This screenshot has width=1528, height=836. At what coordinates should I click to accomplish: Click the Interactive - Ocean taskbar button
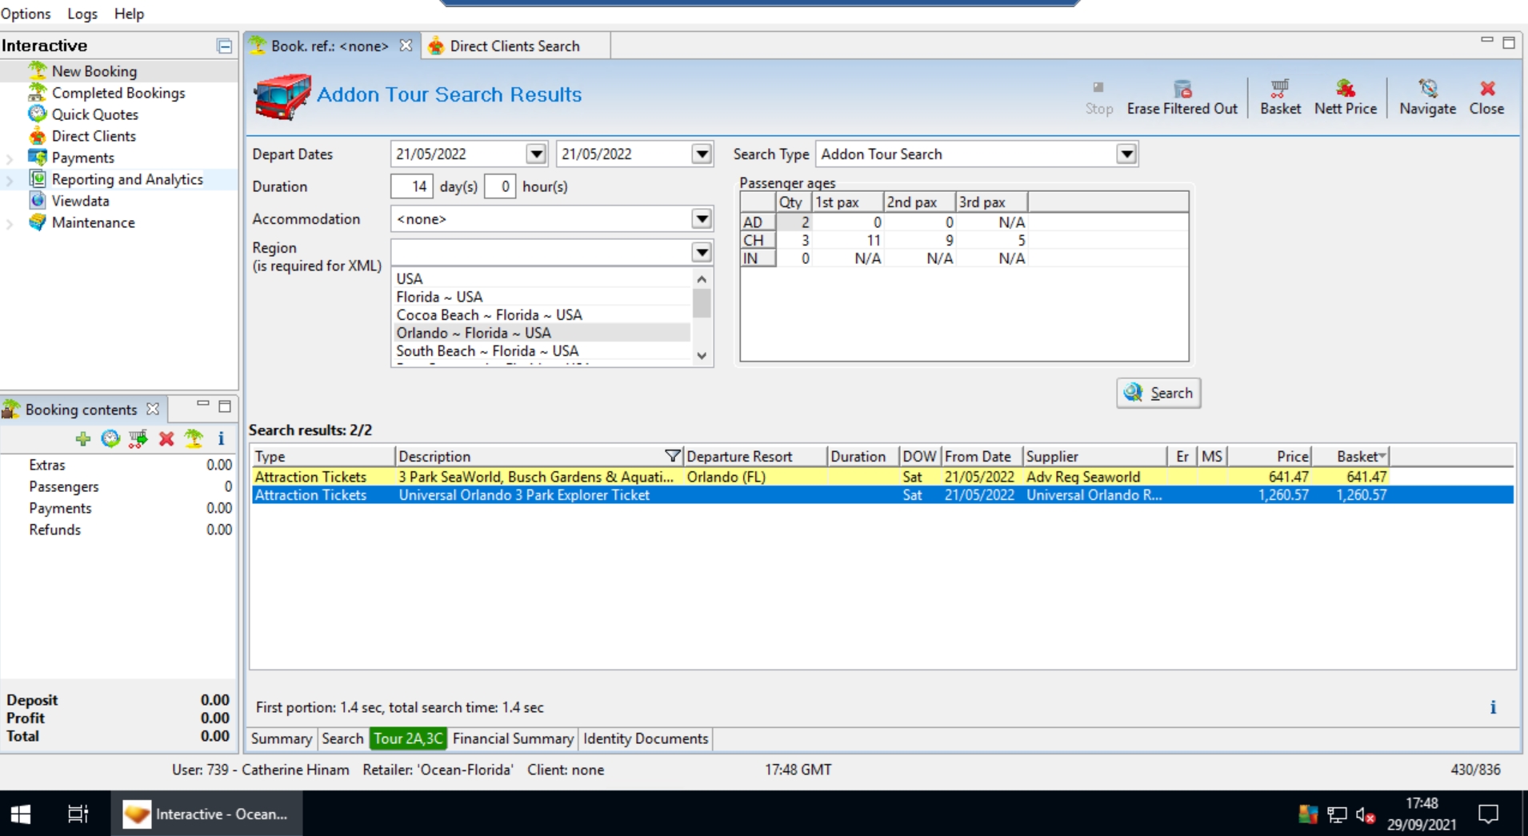(x=206, y=814)
